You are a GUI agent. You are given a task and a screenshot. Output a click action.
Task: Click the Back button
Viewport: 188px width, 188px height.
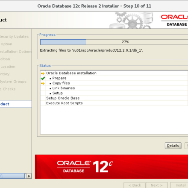tap(135, 185)
